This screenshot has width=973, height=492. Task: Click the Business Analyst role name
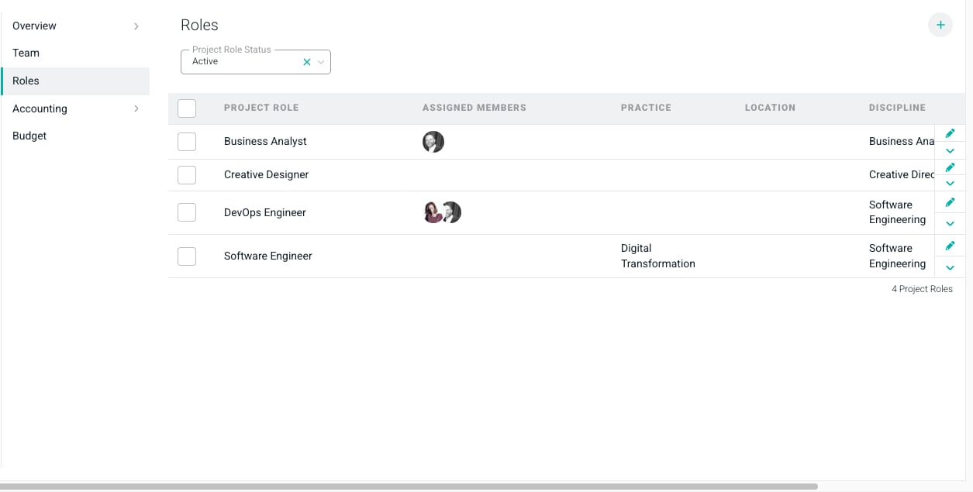click(265, 141)
